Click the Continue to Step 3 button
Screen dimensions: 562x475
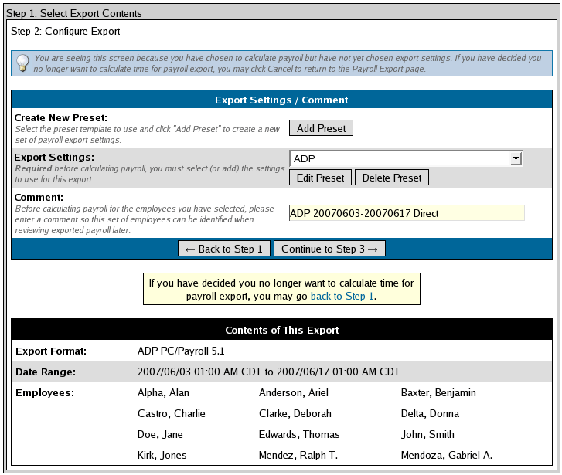pos(329,249)
